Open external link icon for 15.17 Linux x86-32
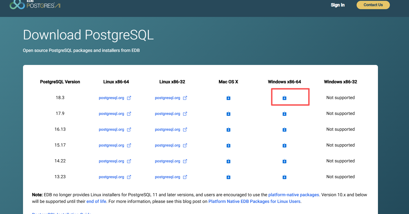The image size is (409, 214). 185,145
